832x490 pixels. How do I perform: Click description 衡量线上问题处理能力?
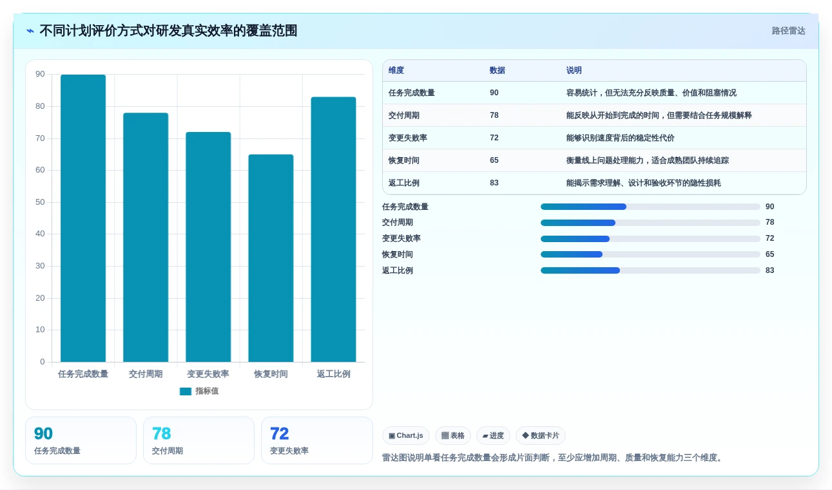tap(648, 160)
